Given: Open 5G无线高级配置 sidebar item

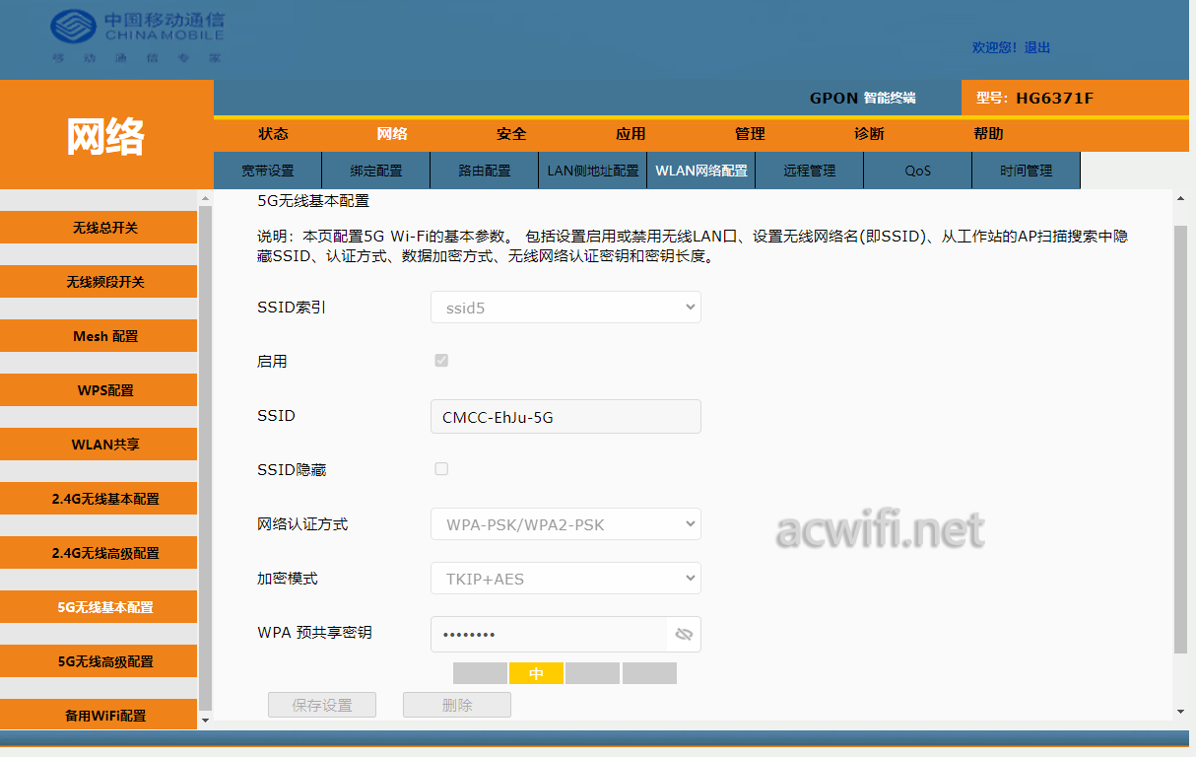Looking at the screenshot, I should tap(99, 661).
